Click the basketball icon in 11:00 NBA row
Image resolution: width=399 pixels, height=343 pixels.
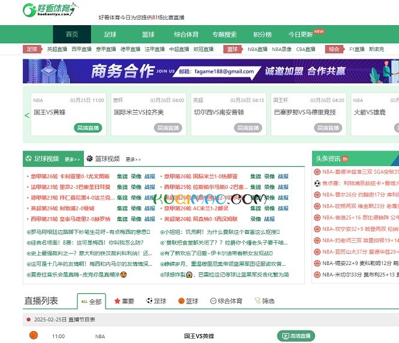tap(34, 335)
